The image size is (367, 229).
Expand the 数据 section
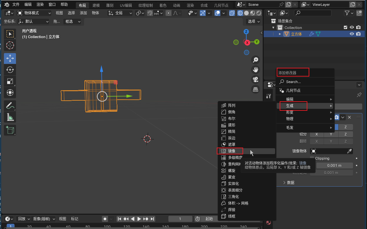click(288, 183)
